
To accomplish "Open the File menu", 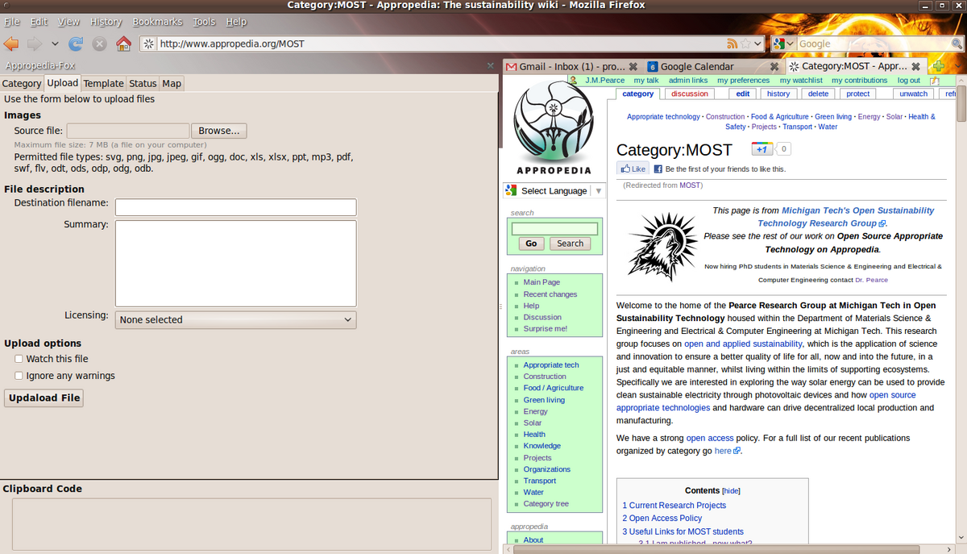I will (x=12, y=22).
